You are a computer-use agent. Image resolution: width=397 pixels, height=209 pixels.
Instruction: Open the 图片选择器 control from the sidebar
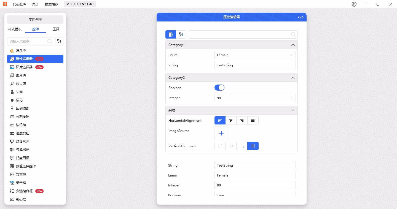pos(25,67)
